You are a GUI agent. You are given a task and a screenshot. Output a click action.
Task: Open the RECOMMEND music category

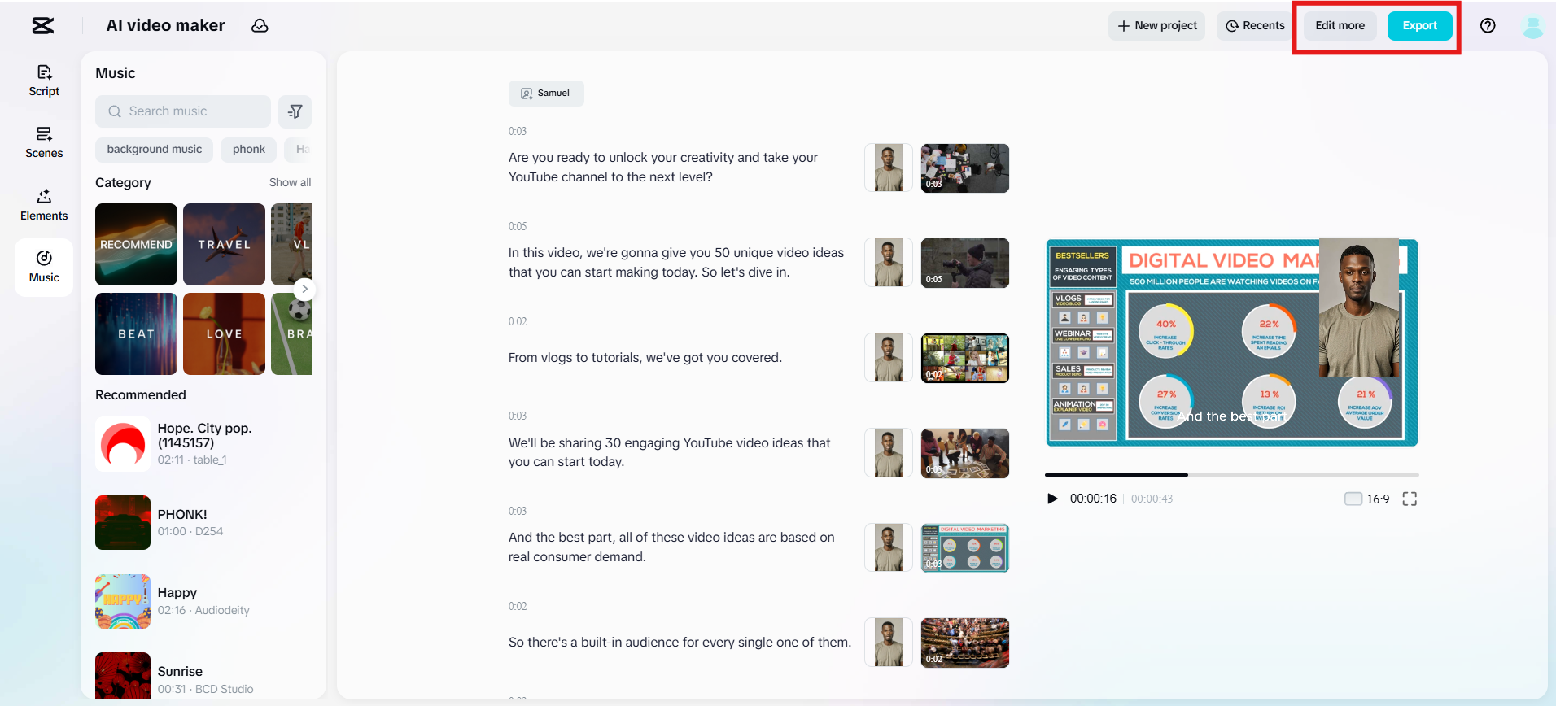(136, 244)
